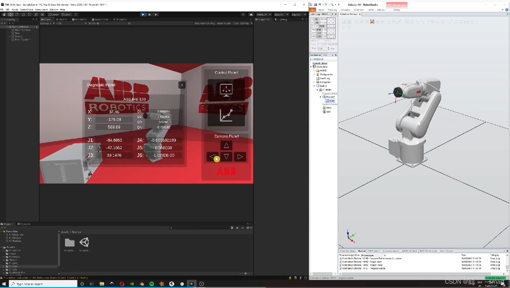The image size is (510, 288).
Task: Switch to the Scene tab
Action: point(61,19)
